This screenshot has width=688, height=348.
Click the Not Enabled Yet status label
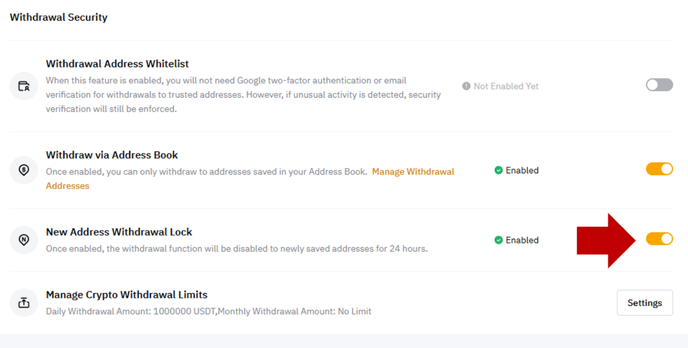click(506, 86)
